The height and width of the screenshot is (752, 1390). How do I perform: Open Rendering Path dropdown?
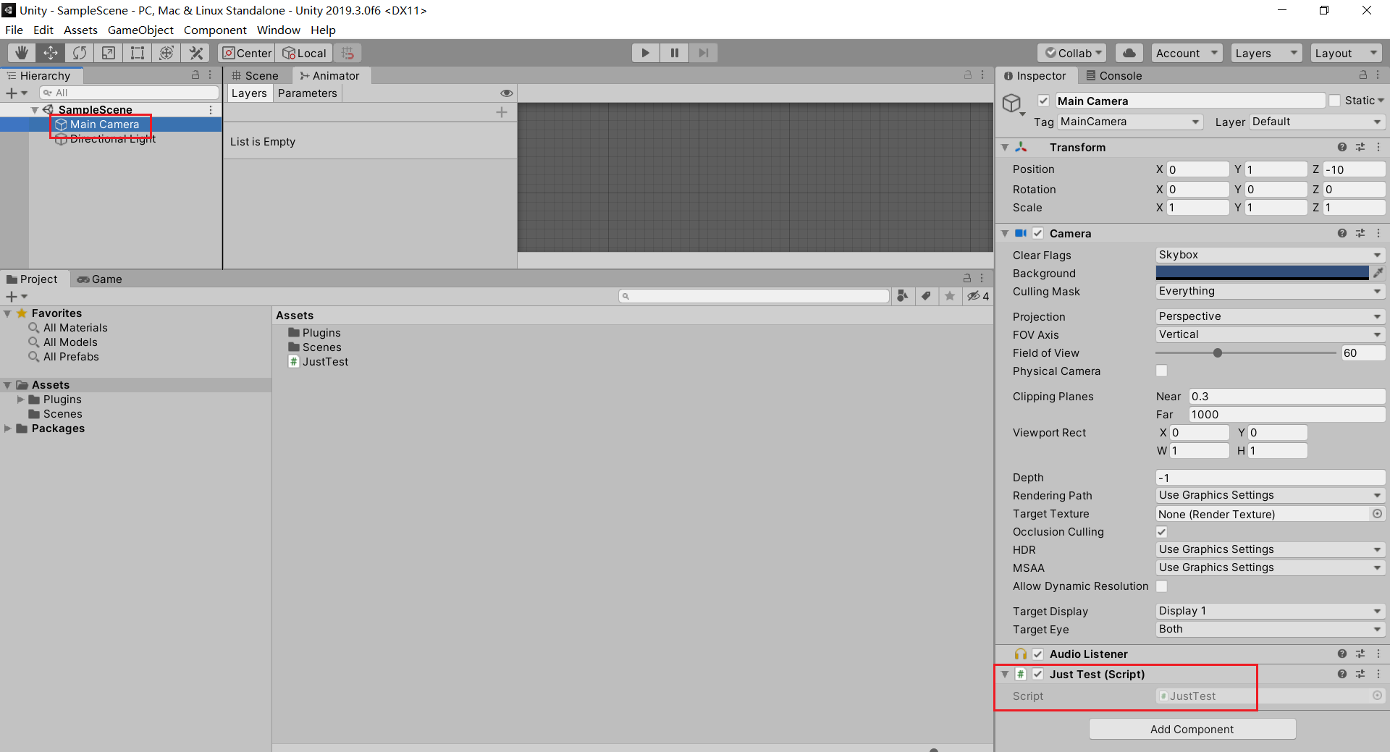coord(1270,495)
